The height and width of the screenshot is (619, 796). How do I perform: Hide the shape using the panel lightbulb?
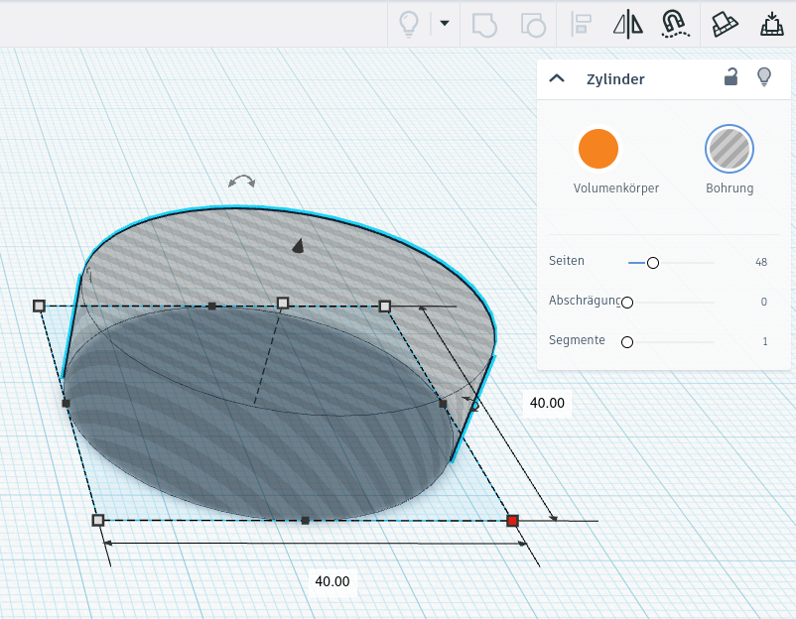pos(763,77)
